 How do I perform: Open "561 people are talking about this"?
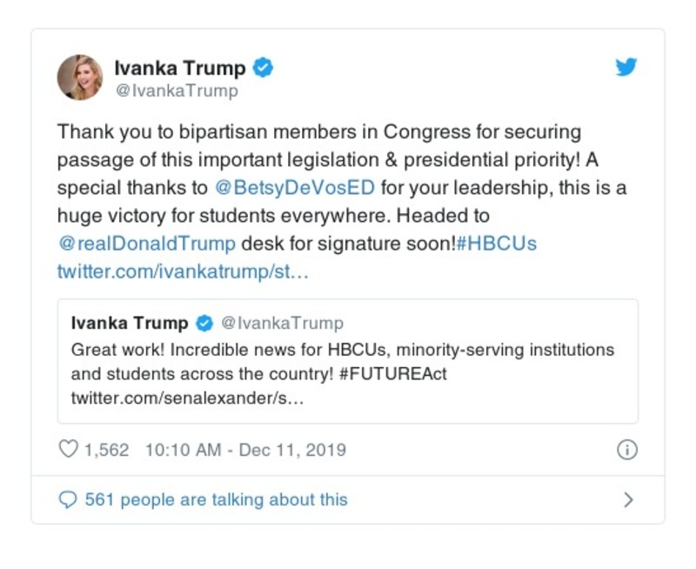216,500
